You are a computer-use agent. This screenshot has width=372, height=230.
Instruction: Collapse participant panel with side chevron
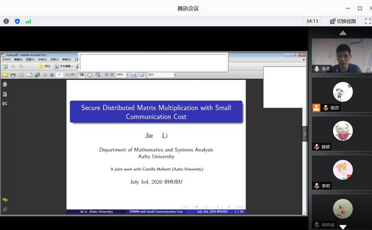[x=305, y=134]
